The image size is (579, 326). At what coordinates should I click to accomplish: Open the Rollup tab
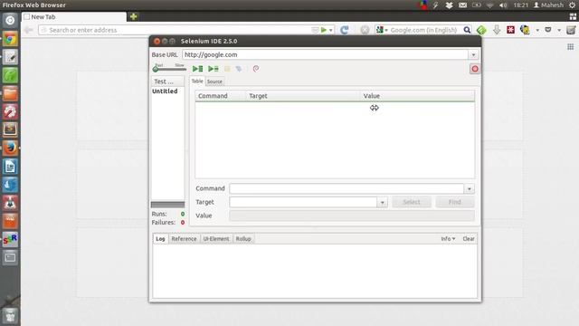point(243,239)
